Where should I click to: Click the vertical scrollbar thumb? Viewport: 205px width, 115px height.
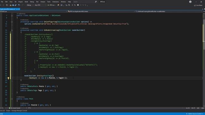(x=204, y=34)
